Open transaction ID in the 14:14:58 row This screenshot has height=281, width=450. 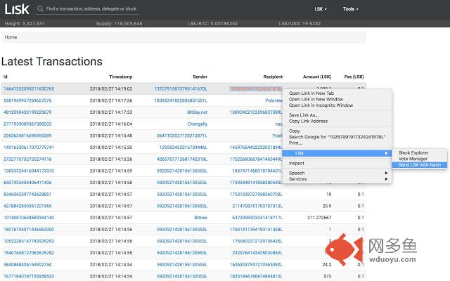pyautogui.click(x=27, y=183)
